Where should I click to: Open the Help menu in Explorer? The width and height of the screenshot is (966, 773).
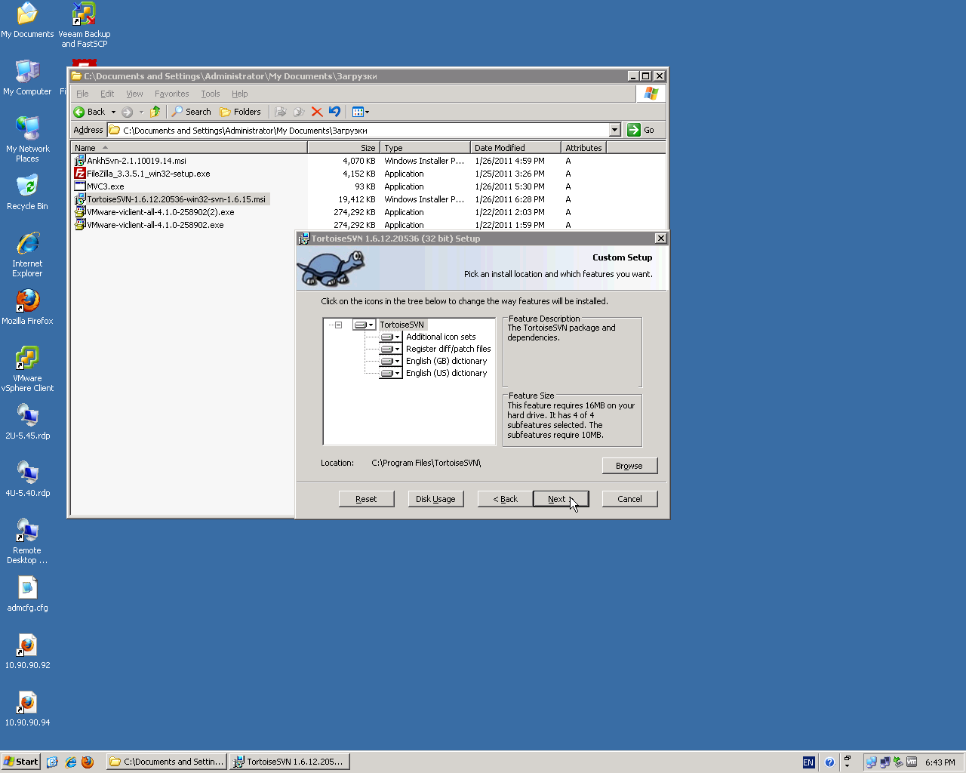[239, 94]
